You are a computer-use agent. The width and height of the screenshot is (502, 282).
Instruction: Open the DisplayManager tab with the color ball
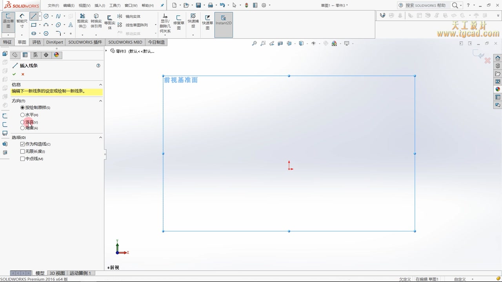(56, 55)
